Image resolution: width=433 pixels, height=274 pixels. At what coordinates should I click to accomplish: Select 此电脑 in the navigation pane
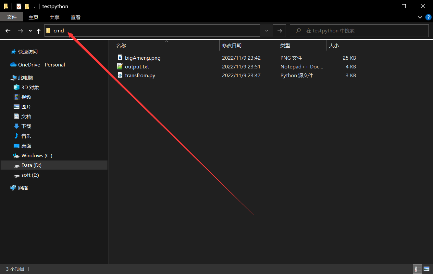coord(25,78)
